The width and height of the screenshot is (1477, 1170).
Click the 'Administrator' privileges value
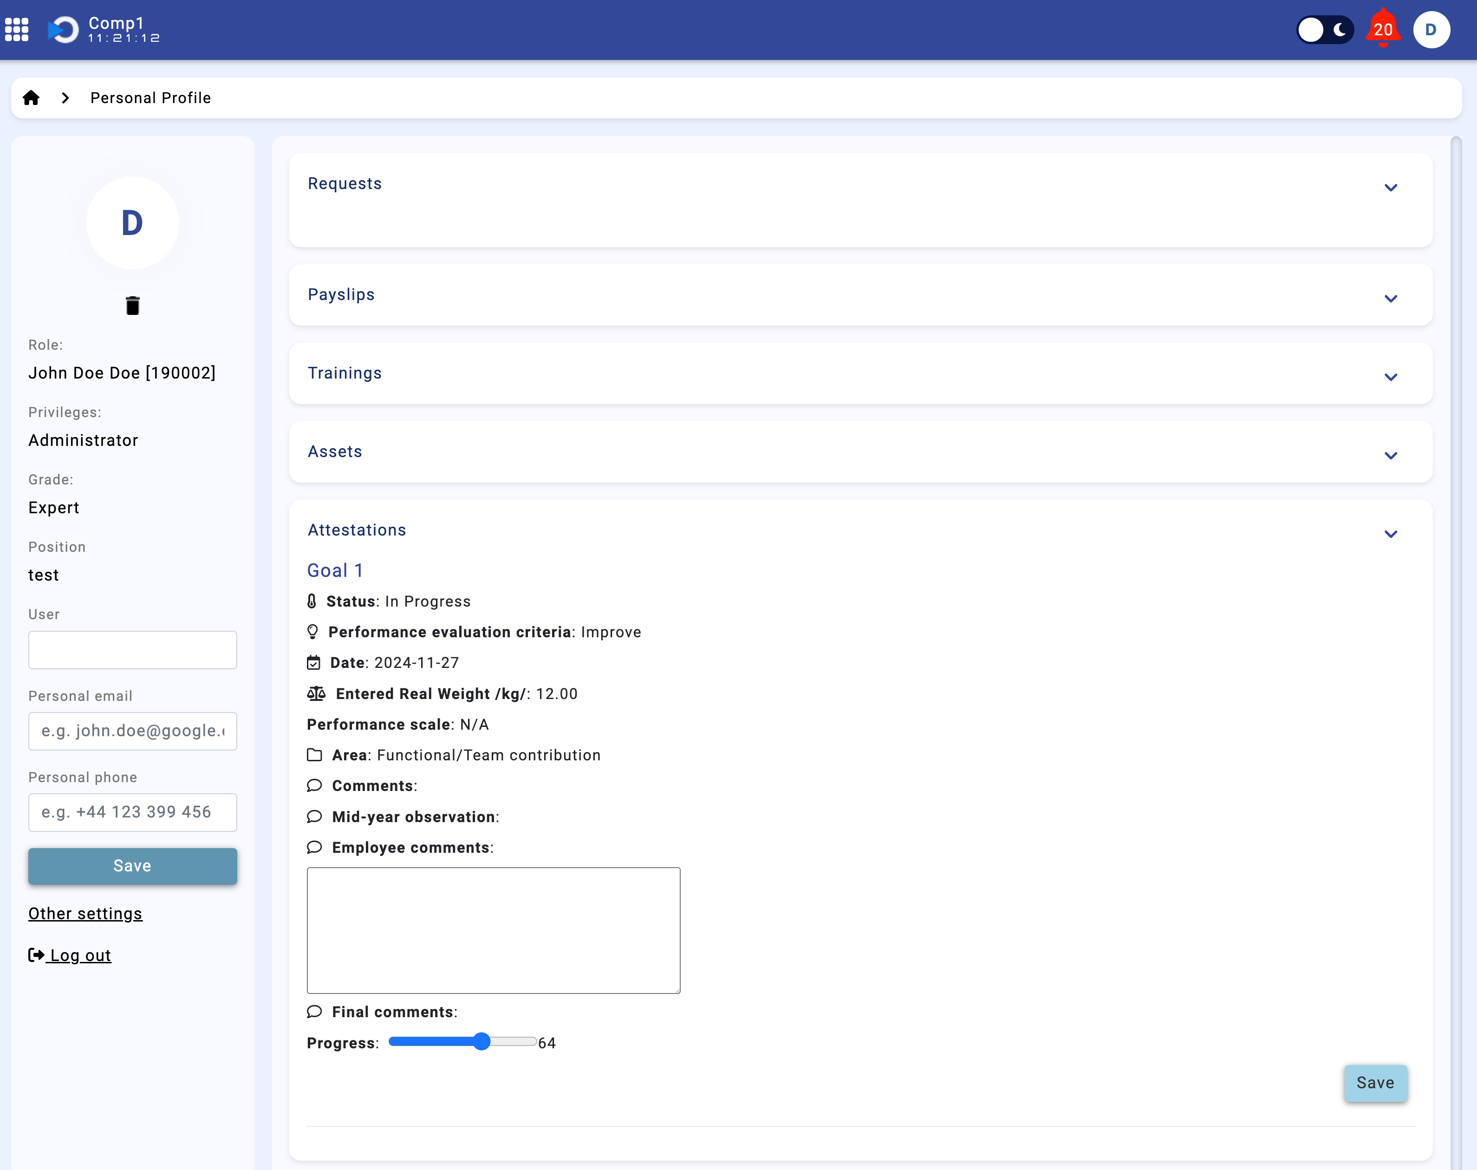click(x=83, y=440)
